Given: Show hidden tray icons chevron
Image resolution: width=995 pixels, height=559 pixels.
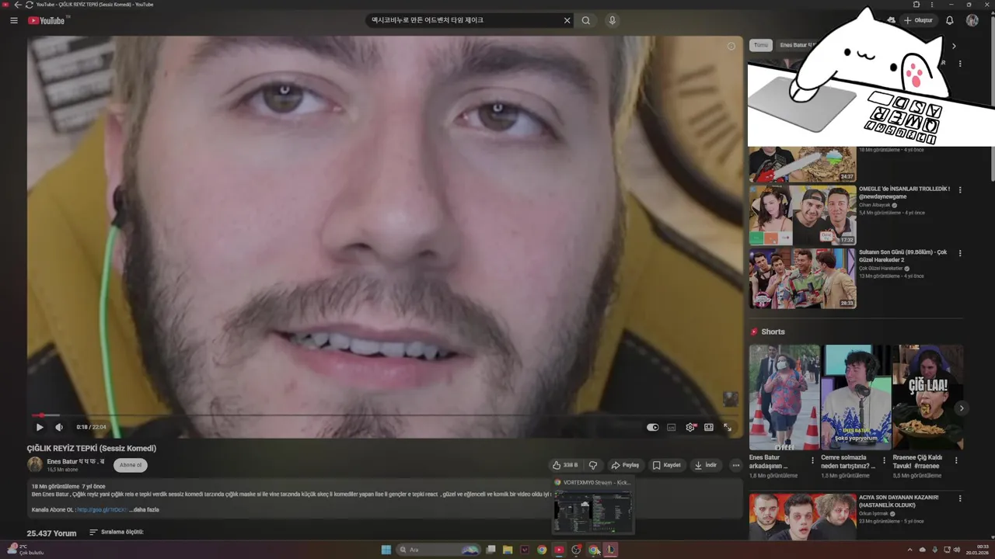Looking at the screenshot, I should coord(911,550).
